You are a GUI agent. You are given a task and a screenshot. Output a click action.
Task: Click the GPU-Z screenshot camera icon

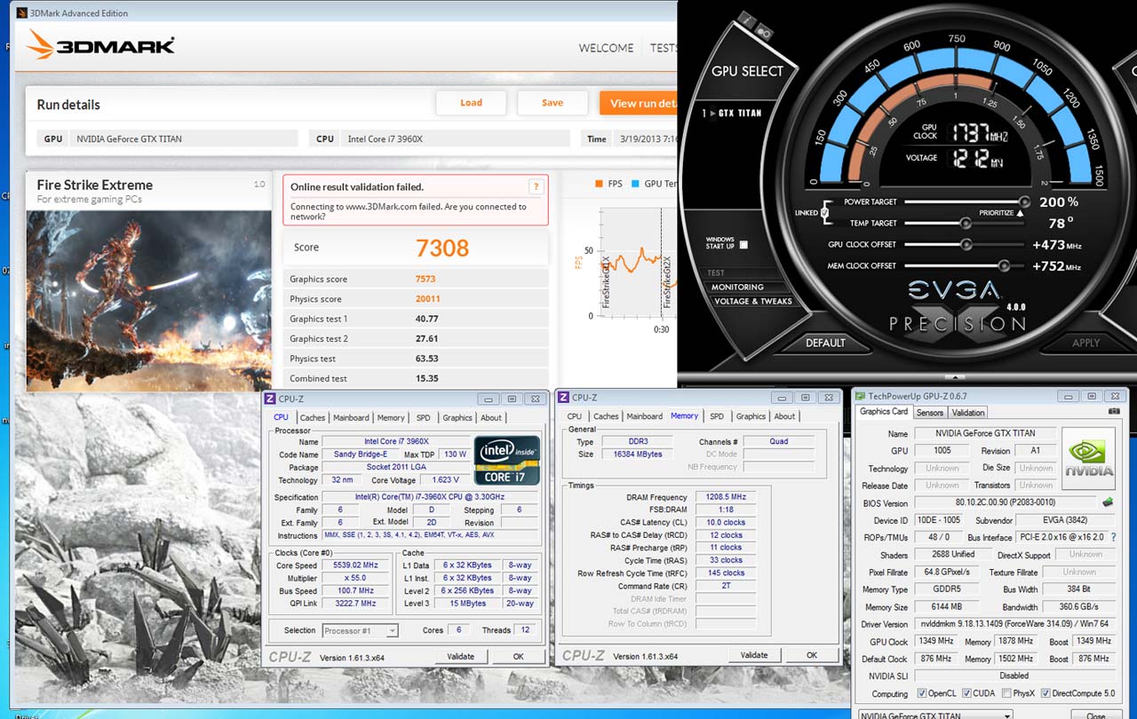[x=1114, y=412]
